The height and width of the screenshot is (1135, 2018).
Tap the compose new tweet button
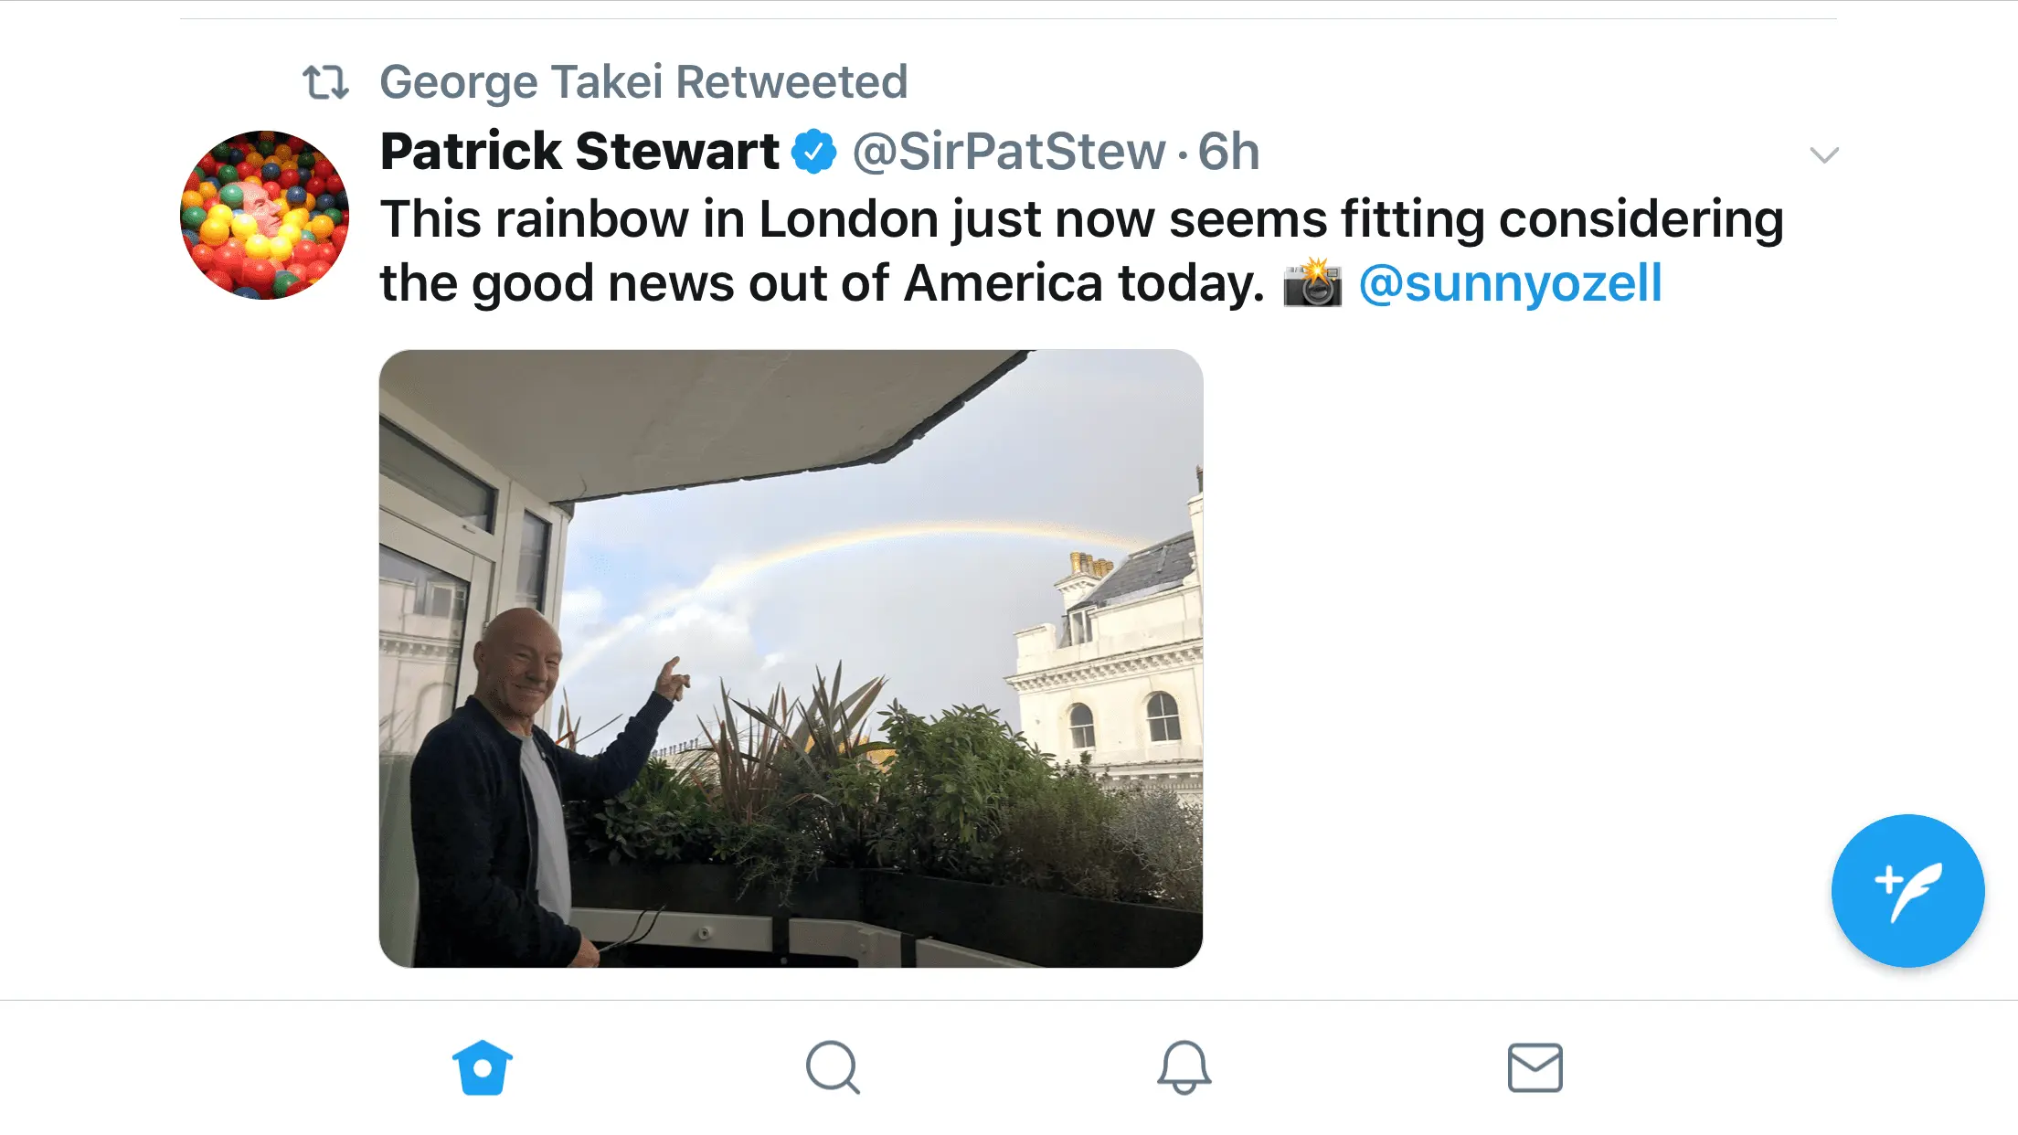point(1907,890)
